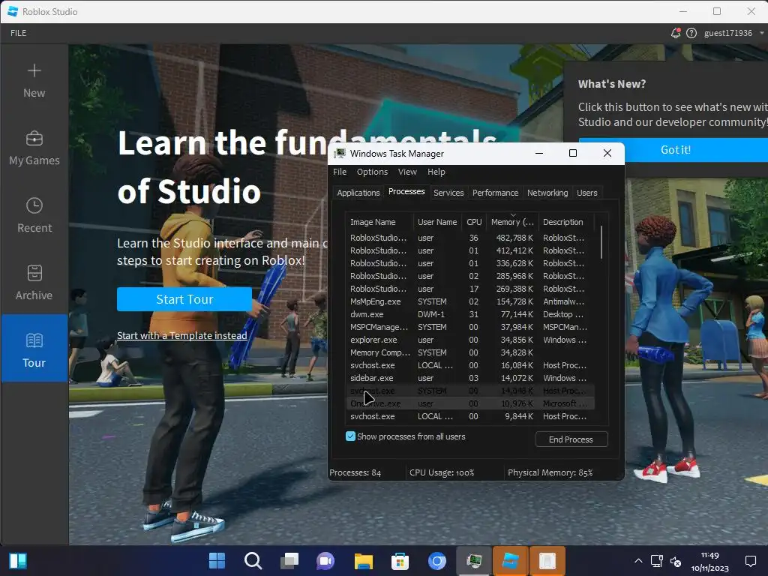Click the Roblox Studio title bar logo
The width and height of the screenshot is (768, 576).
point(13,11)
